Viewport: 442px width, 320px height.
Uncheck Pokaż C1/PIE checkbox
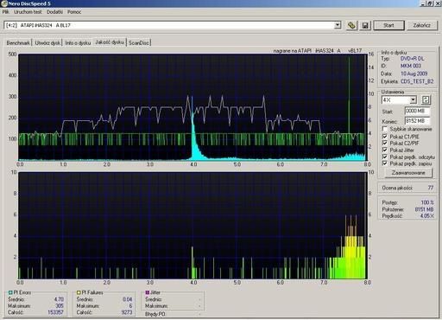tap(385, 136)
